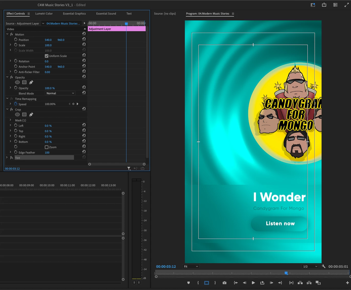This screenshot has height=290, width=351.
Task: Toggle the Motion fx effect switch
Action: click(x=12, y=34)
